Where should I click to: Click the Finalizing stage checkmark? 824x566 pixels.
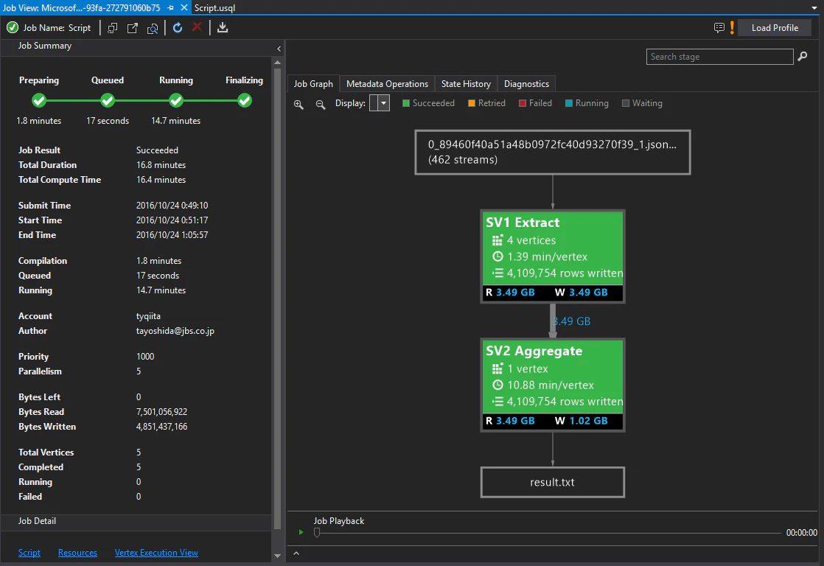click(x=245, y=100)
